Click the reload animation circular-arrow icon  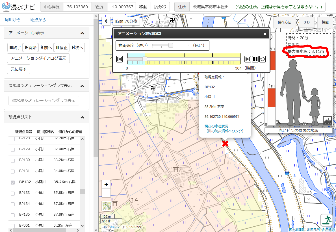(263, 59)
